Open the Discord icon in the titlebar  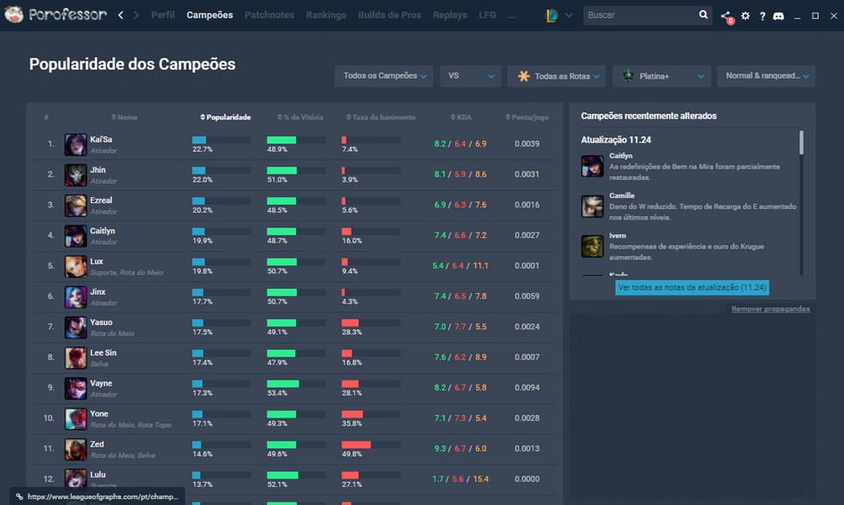pyautogui.click(x=778, y=15)
